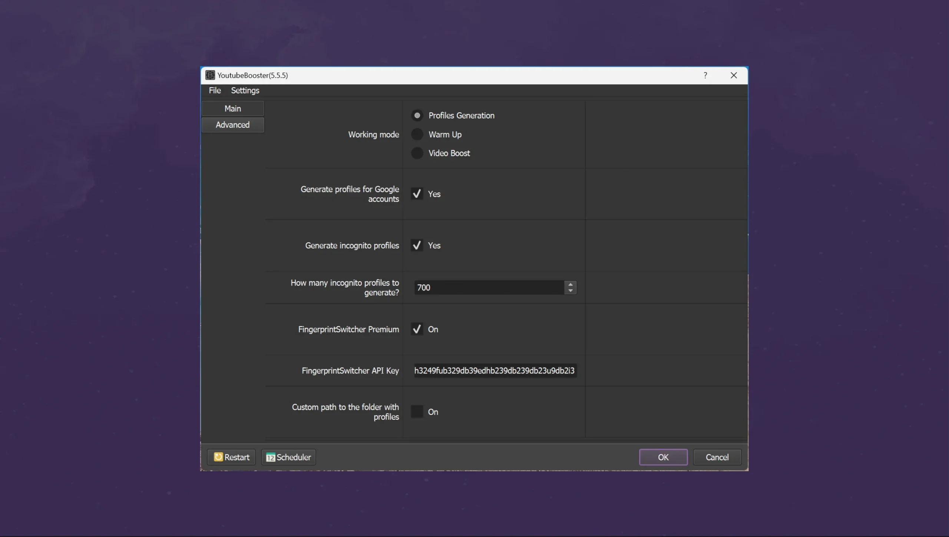The height and width of the screenshot is (537, 949).
Task: Click the How many incognito profiles label
Action: [x=345, y=288]
